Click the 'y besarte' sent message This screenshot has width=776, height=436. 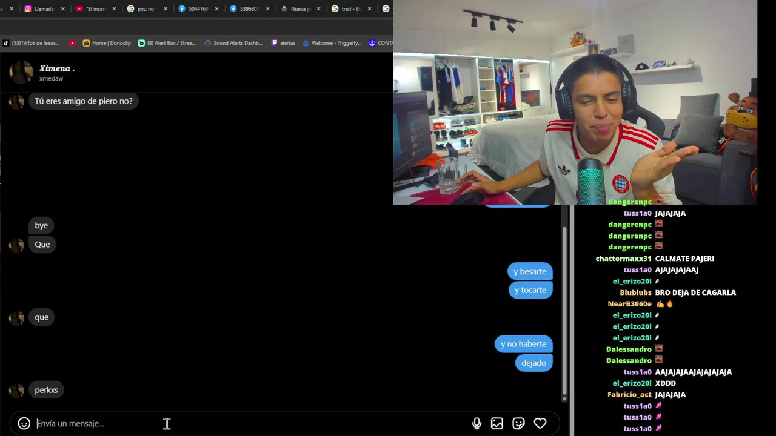[x=530, y=271]
